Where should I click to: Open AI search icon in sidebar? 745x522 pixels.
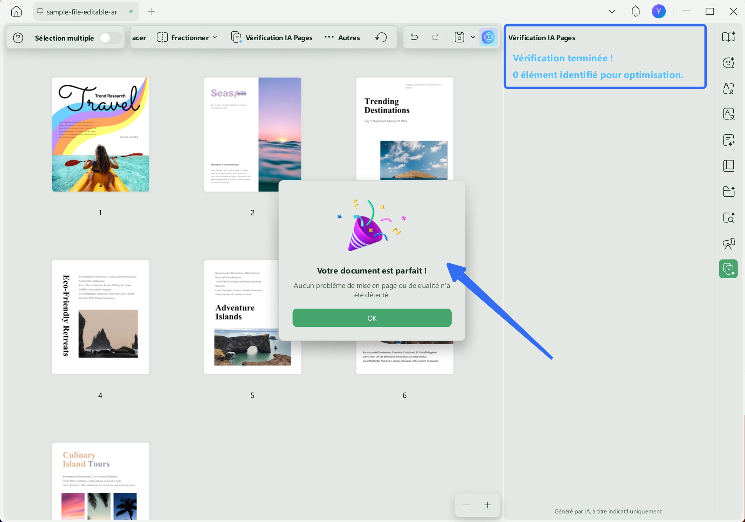(729, 218)
